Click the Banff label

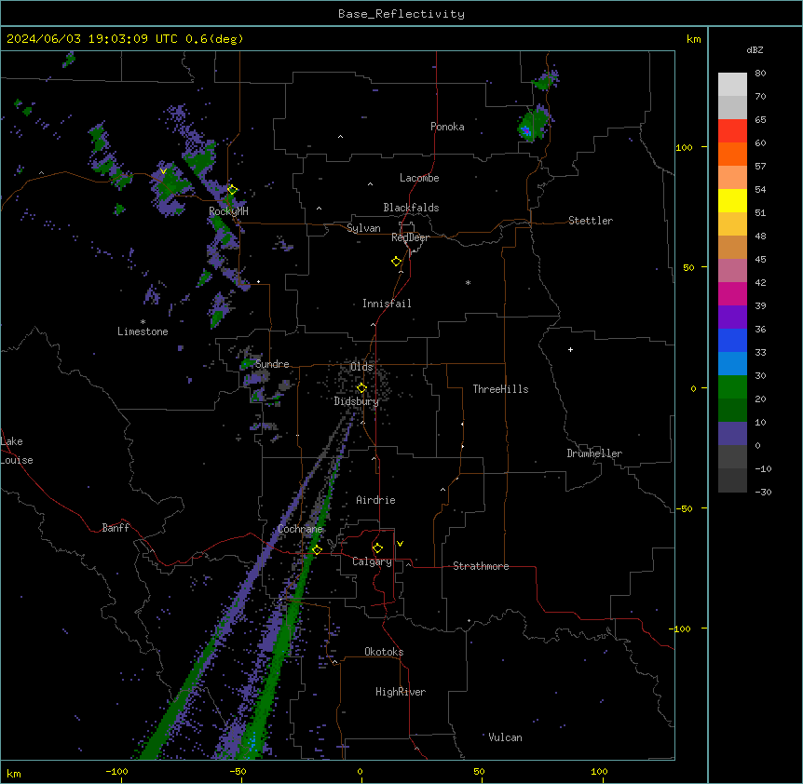click(x=116, y=528)
